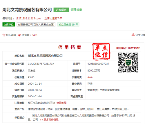
Task: Click 宜昌市枝江市市场监督管理局 registry authority
Action: click(104, 90)
